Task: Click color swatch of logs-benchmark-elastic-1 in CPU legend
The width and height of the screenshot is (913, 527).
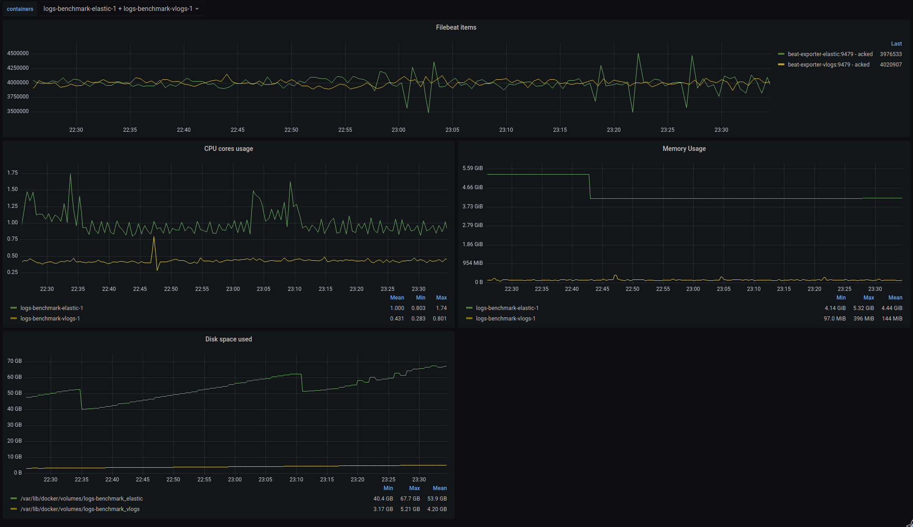Action: coord(14,308)
